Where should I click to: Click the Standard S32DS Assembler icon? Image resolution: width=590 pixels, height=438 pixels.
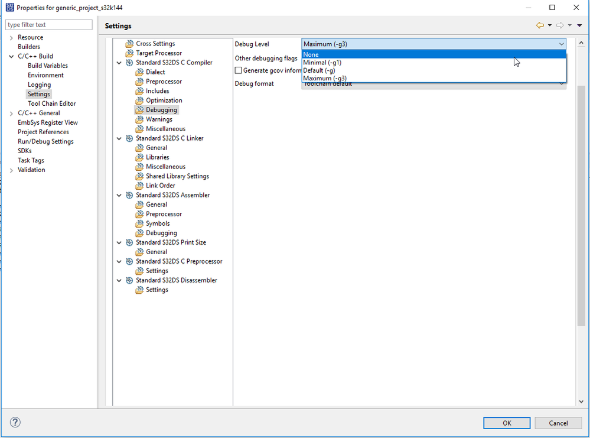coord(129,195)
